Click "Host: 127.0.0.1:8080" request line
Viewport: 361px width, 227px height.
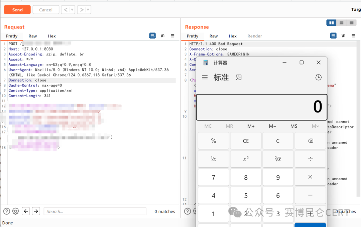[x=31, y=49]
